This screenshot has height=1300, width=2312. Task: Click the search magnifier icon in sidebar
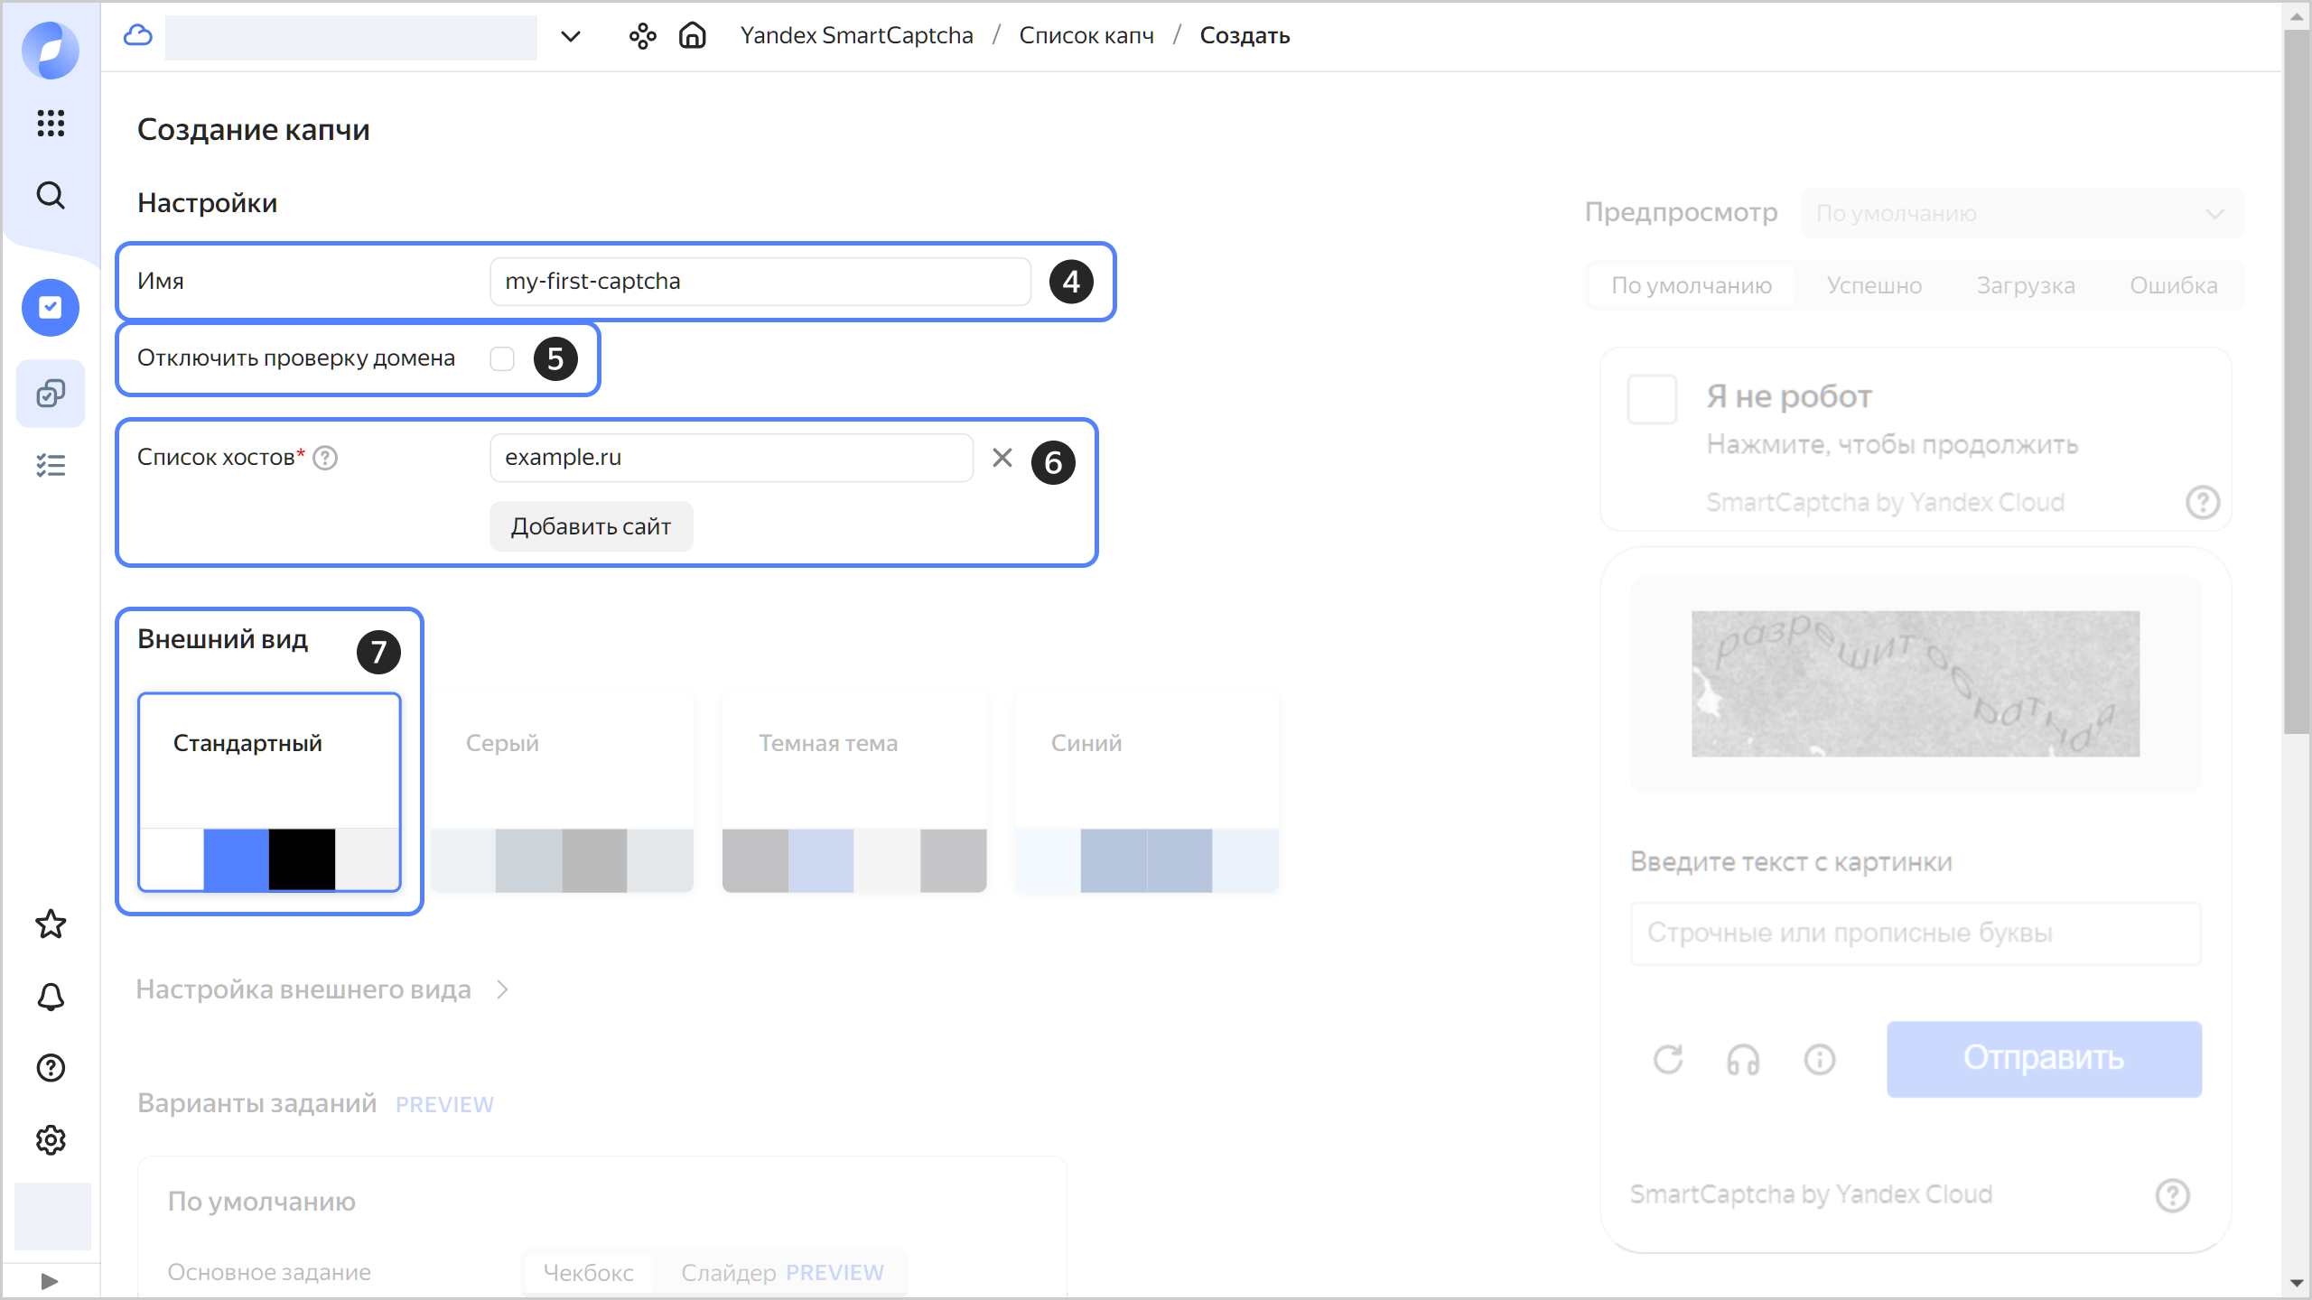tap(51, 195)
